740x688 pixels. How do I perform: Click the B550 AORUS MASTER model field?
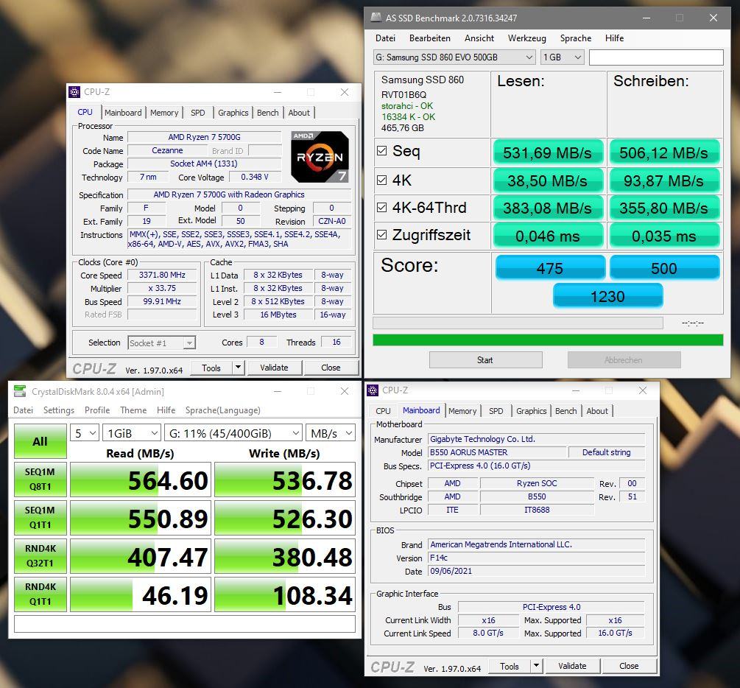(497, 452)
